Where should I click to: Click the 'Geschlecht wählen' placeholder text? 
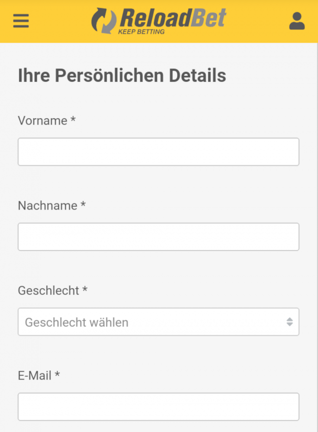pos(77,322)
